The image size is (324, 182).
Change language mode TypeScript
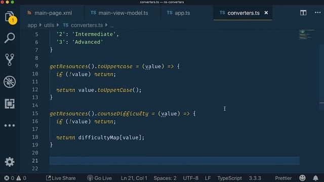(x=229, y=178)
